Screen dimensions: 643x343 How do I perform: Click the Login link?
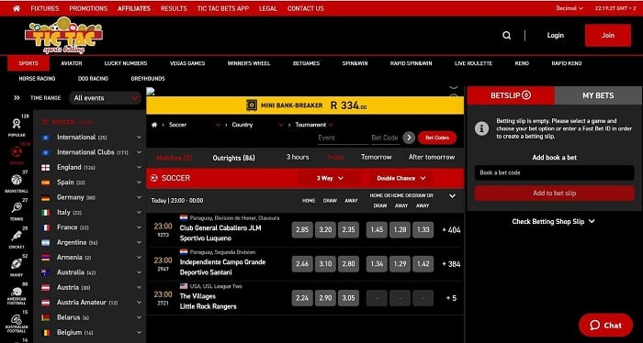555,36
